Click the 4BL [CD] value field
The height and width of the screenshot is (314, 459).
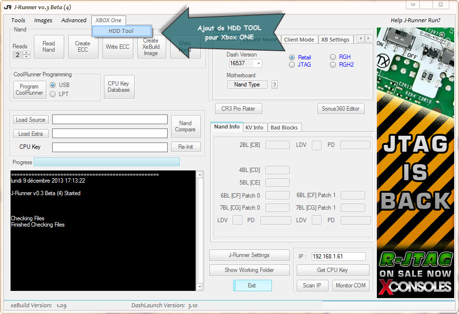pos(277,170)
